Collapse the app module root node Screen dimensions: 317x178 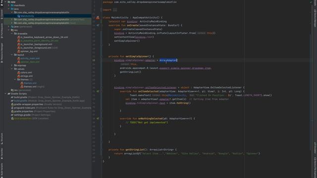coord(5,2)
